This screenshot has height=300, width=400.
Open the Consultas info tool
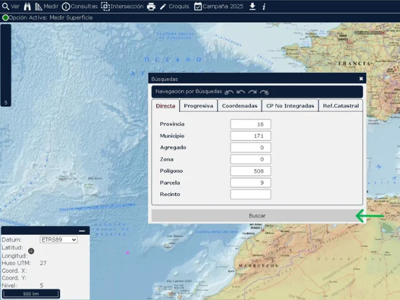tap(79, 6)
